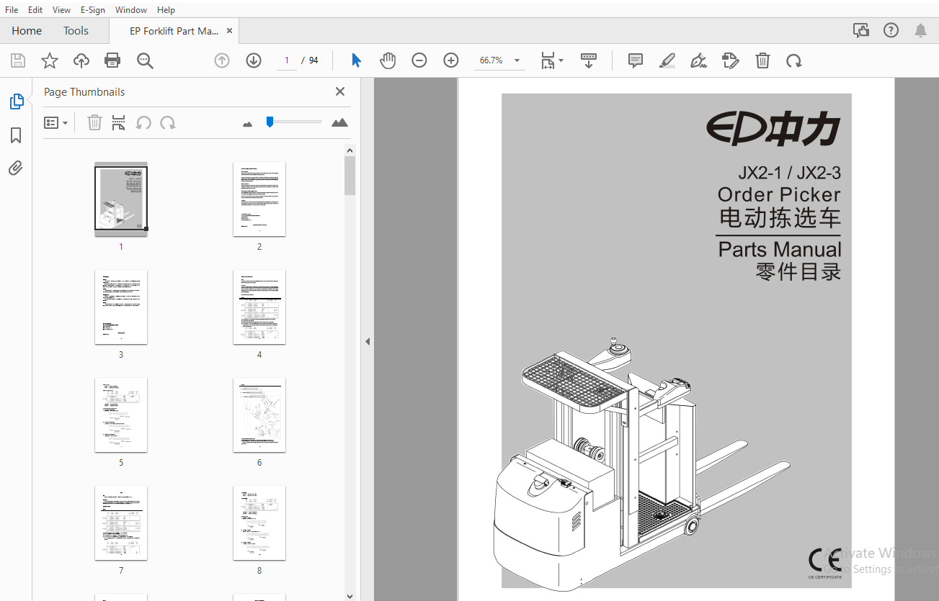Go to the previous page arrow
The height and width of the screenshot is (601, 939).
point(222,60)
